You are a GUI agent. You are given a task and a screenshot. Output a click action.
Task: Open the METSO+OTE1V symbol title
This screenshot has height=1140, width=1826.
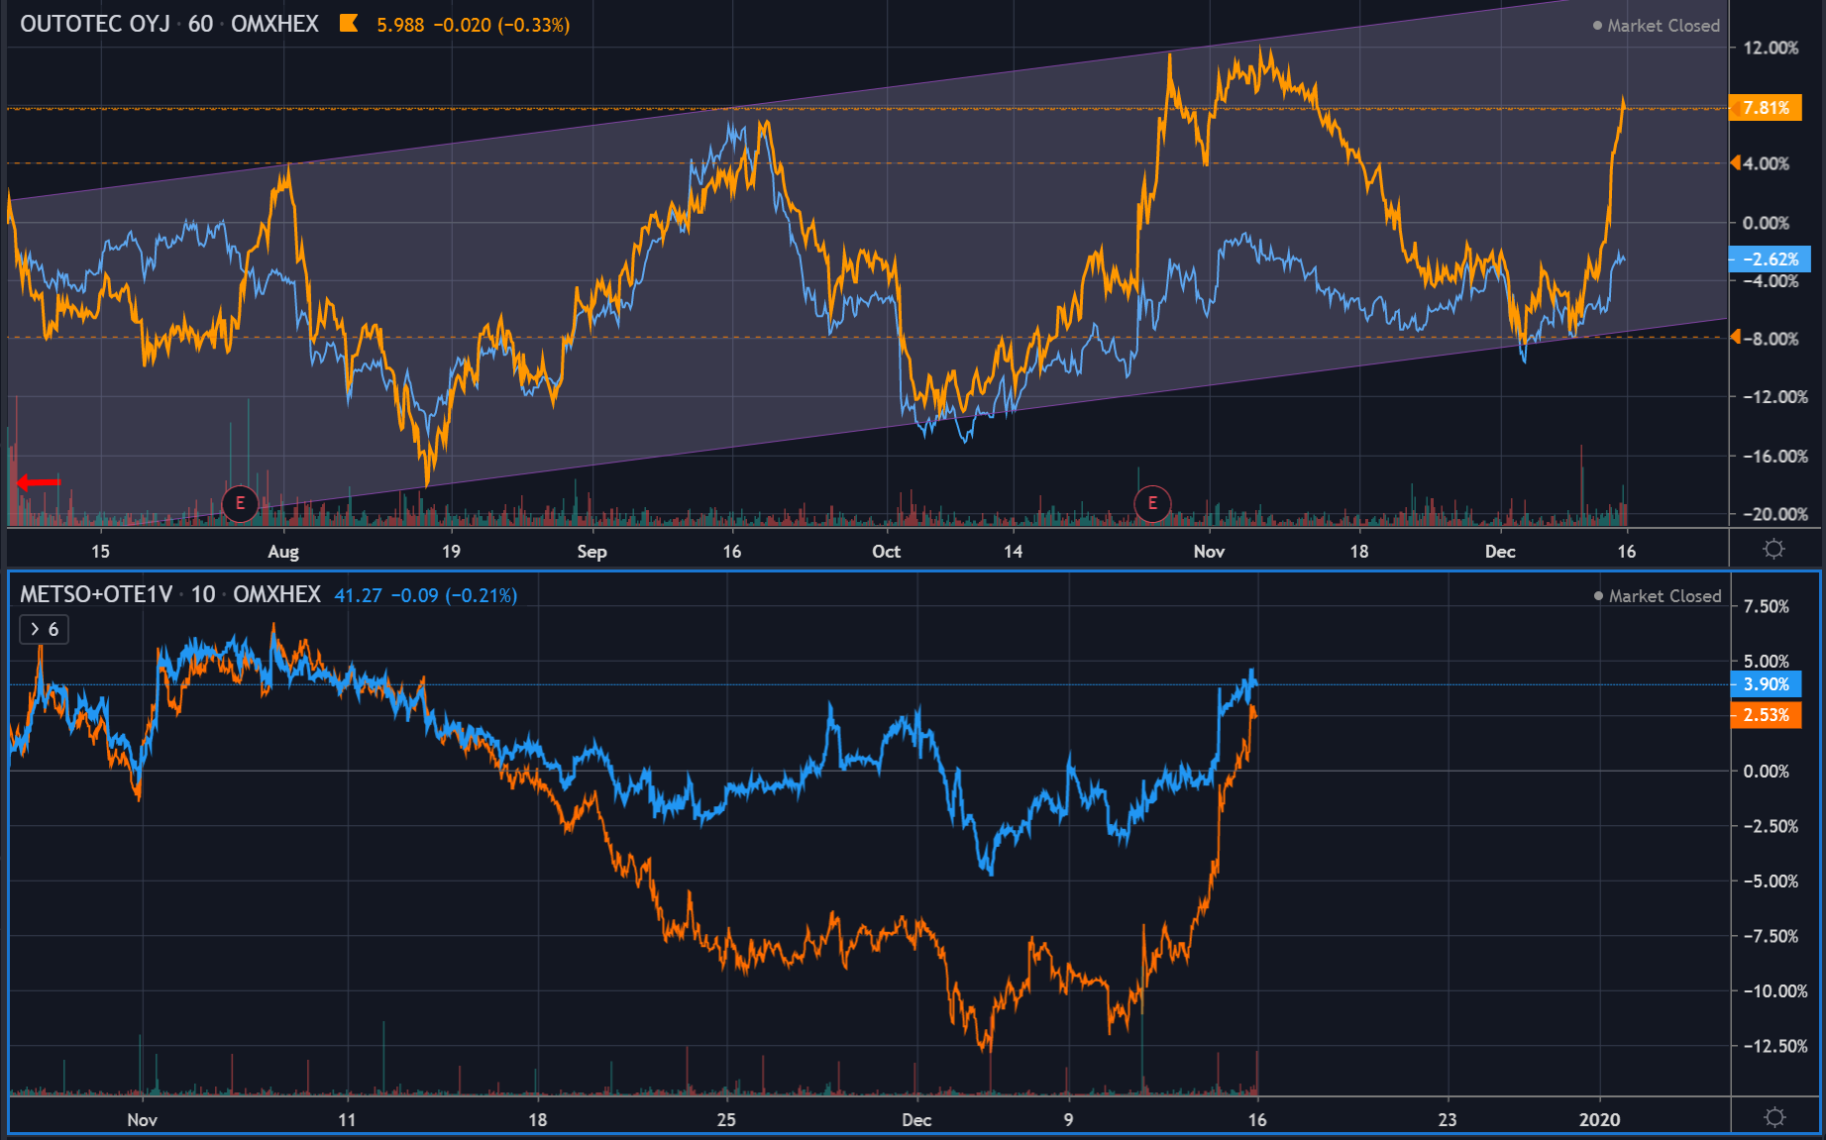click(x=96, y=594)
